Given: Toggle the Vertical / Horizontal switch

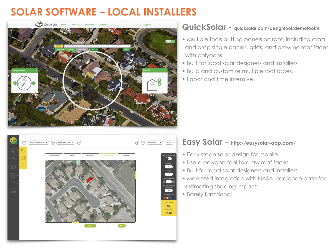Looking at the screenshot, I should pyautogui.click(x=168, y=159).
